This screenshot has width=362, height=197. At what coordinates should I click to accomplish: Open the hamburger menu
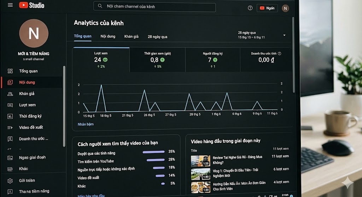point(10,5)
